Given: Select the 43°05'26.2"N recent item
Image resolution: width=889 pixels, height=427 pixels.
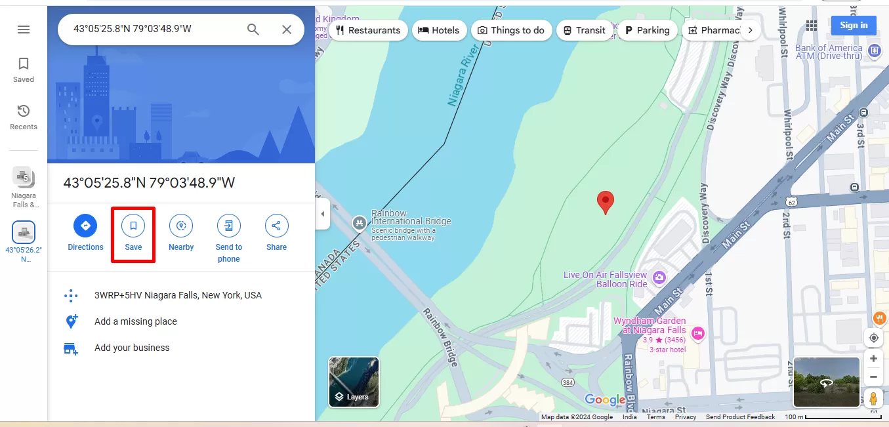Looking at the screenshot, I should click(24, 242).
